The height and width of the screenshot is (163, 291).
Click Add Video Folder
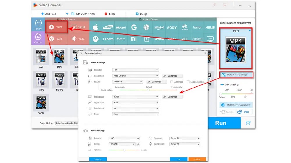(x=83, y=14)
